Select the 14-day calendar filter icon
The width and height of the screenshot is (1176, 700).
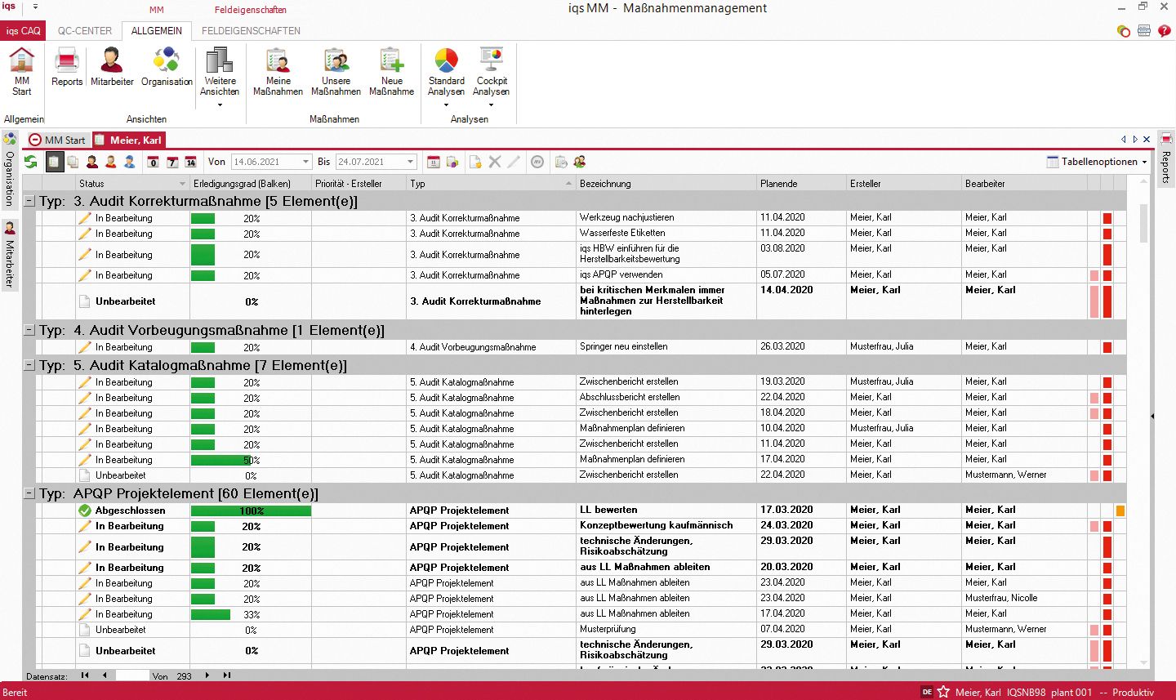click(x=190, y=162)
